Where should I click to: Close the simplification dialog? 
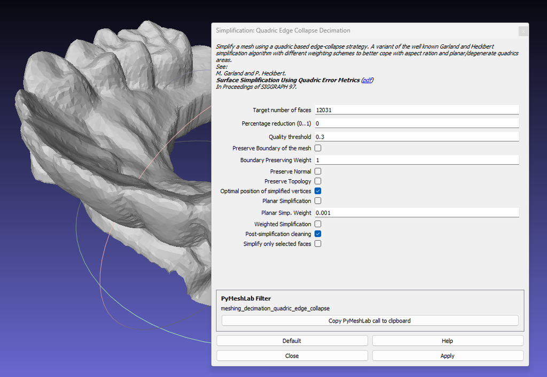coord(292,355)
